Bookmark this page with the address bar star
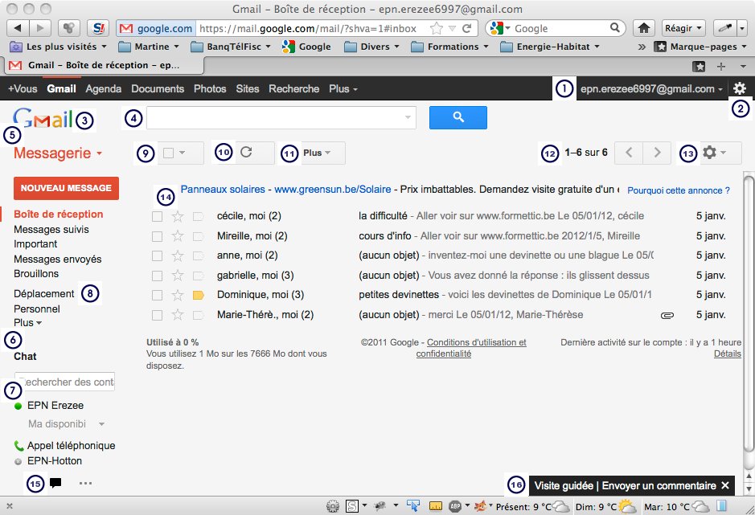The image size is (755, 515). (437, 28)
